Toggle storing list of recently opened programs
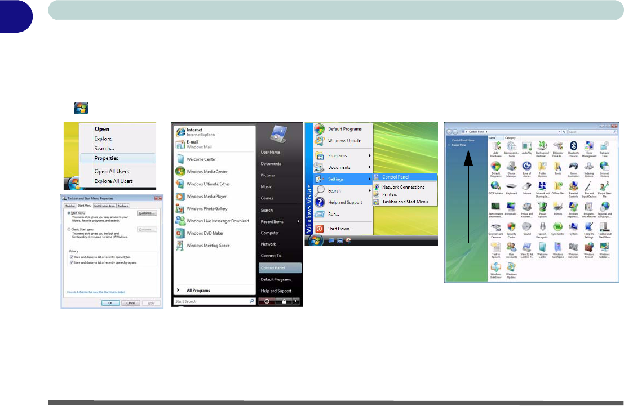The image size is (624, 406). click(72, 263)
